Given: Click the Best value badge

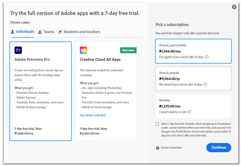Looking at the screenshot, I should pyautogui.click(x=128, y=50).
